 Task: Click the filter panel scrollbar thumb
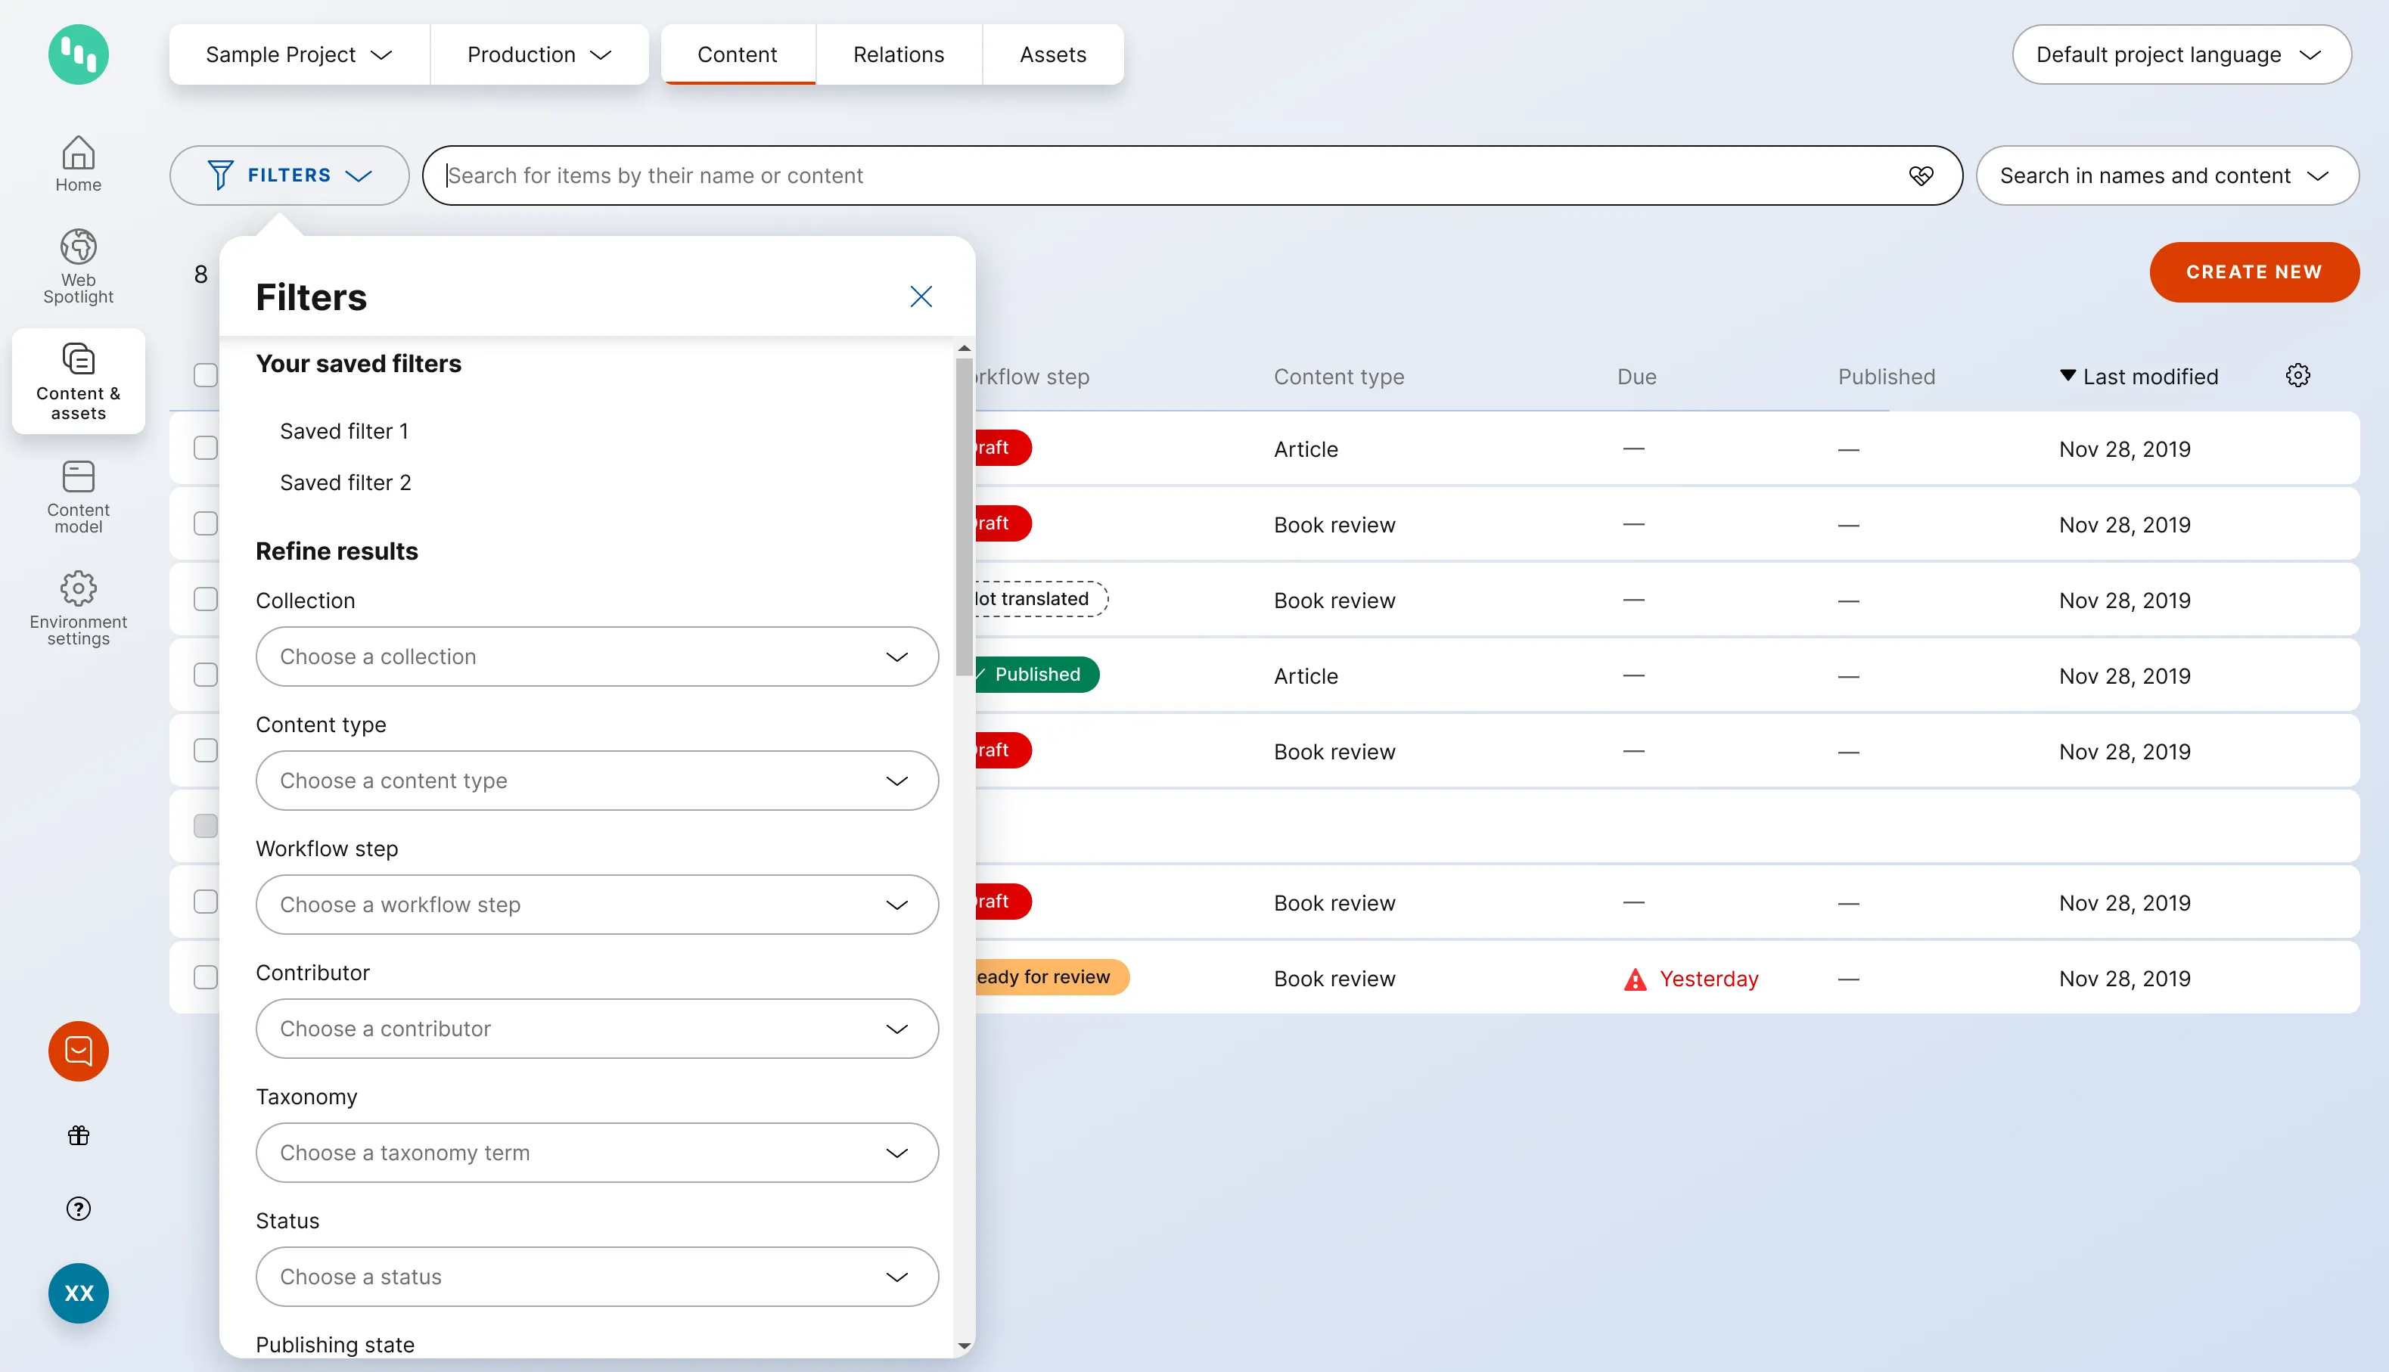[x=963, y=518]
